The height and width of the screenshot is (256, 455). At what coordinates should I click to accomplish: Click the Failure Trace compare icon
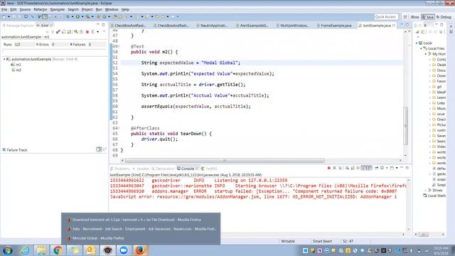pyautogui.click(x=99, y=149)
